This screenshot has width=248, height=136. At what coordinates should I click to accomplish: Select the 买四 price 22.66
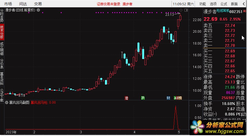[230, 66]
